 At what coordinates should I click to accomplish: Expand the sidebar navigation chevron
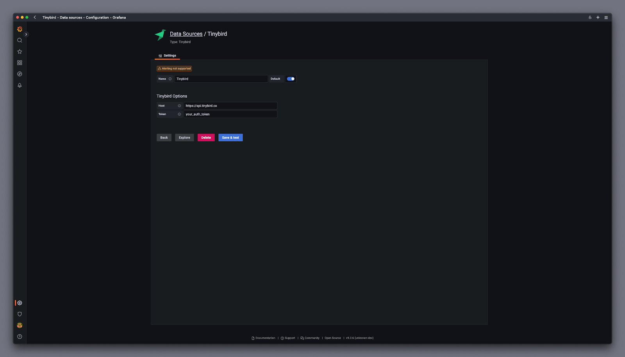tap(26, 34)
